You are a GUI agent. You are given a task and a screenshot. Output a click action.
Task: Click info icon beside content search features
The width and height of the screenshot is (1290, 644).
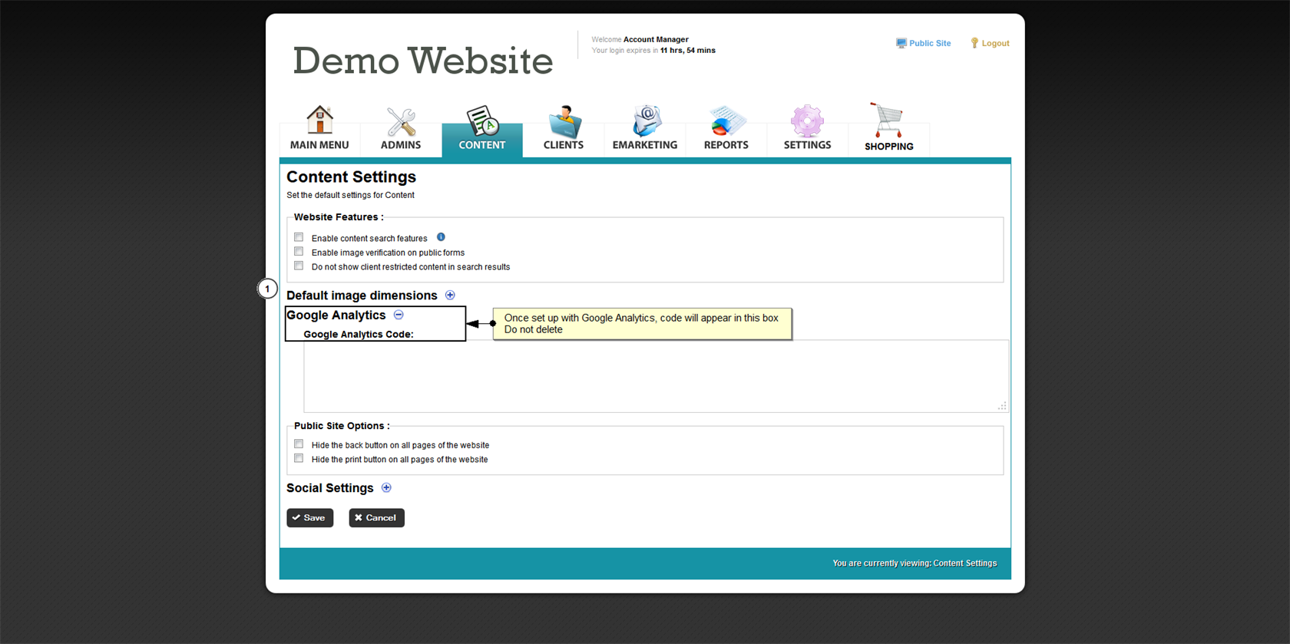(x=441, y=237)
